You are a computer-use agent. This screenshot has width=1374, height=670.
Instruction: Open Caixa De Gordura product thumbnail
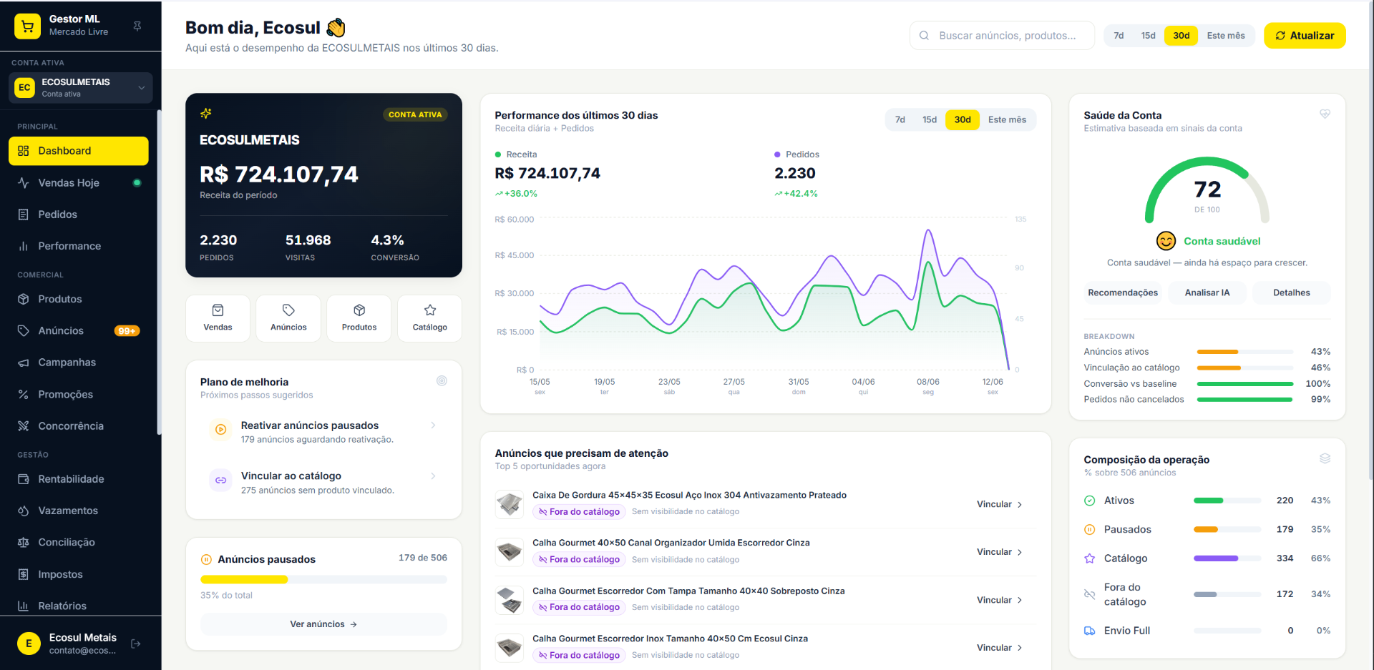click(x=510, y=504)
